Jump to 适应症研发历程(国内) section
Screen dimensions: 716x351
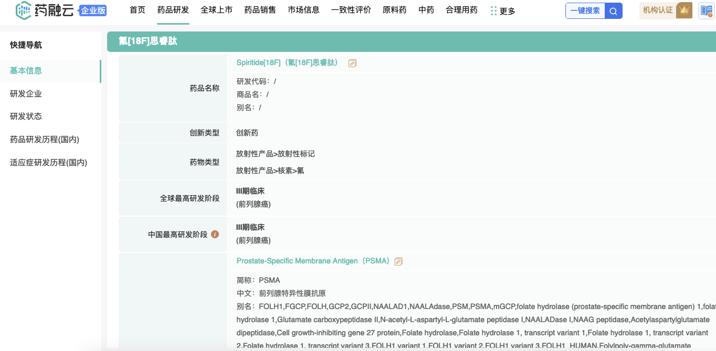pyautogui.click(x=49, y=163)
